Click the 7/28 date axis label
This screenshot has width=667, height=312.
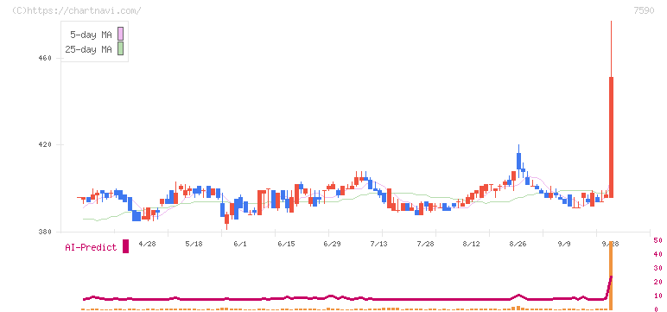[x=425, y=244]
